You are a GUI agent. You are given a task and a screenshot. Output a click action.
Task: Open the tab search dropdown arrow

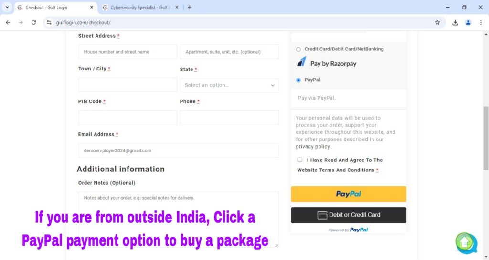pos(7,7)
